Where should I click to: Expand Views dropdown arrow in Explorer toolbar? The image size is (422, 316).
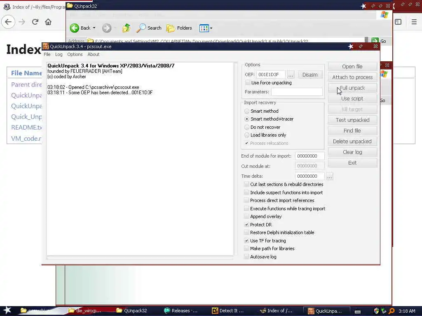coord(211,28)
